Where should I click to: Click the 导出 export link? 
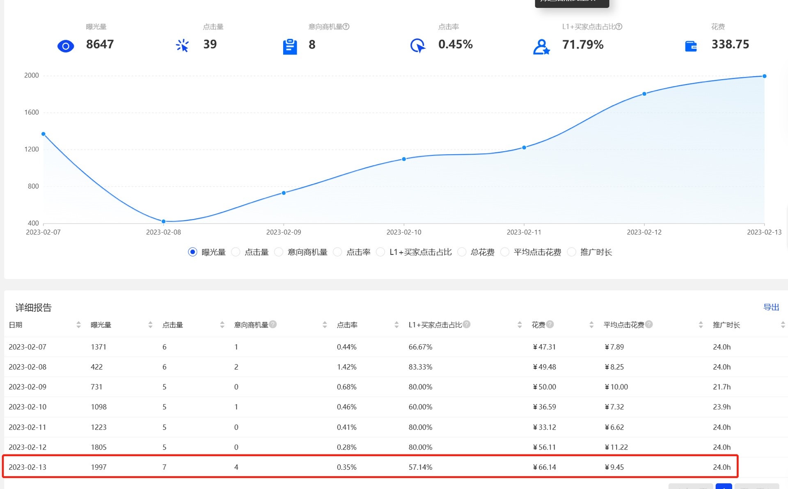pos(771,307)
